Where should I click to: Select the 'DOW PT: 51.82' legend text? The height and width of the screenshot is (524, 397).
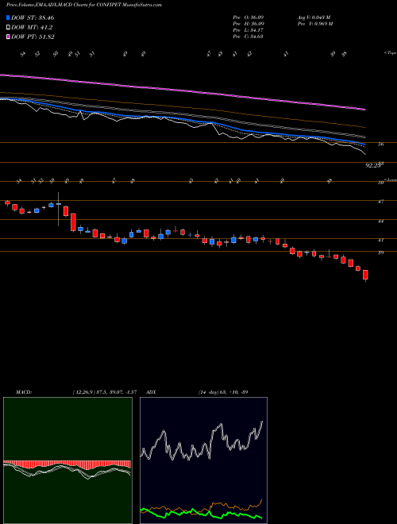click(x=33, y=37)
